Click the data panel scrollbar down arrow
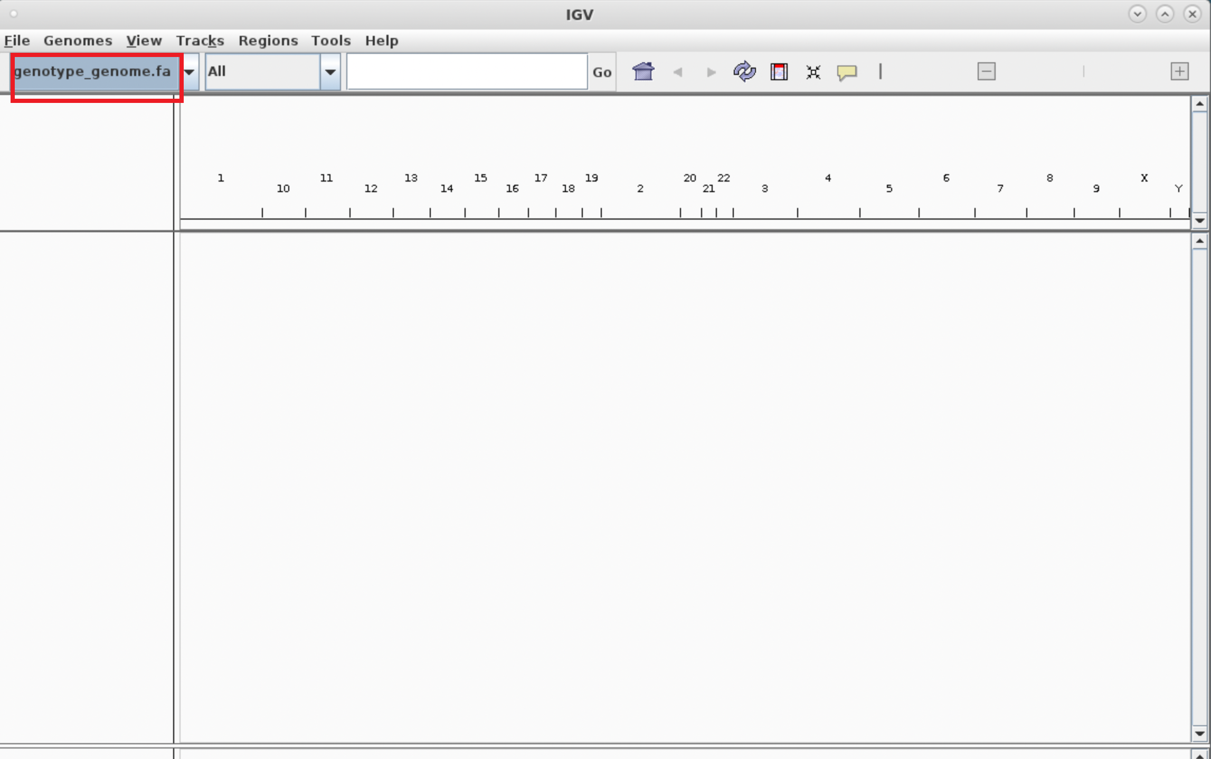This screenshot has height=759, width=1211. [x=1199, y=733]
